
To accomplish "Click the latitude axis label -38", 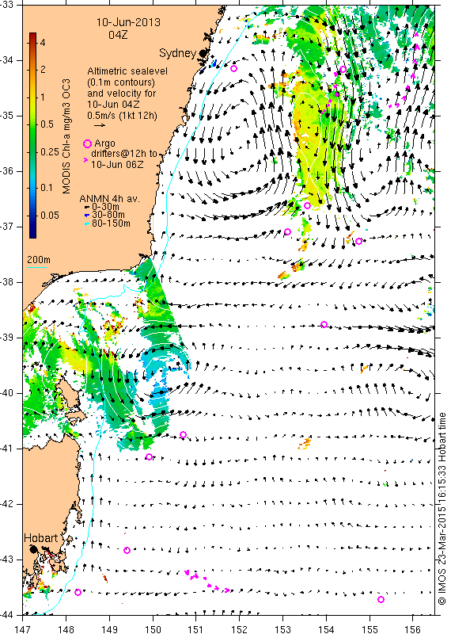I will tap(8, 282).
